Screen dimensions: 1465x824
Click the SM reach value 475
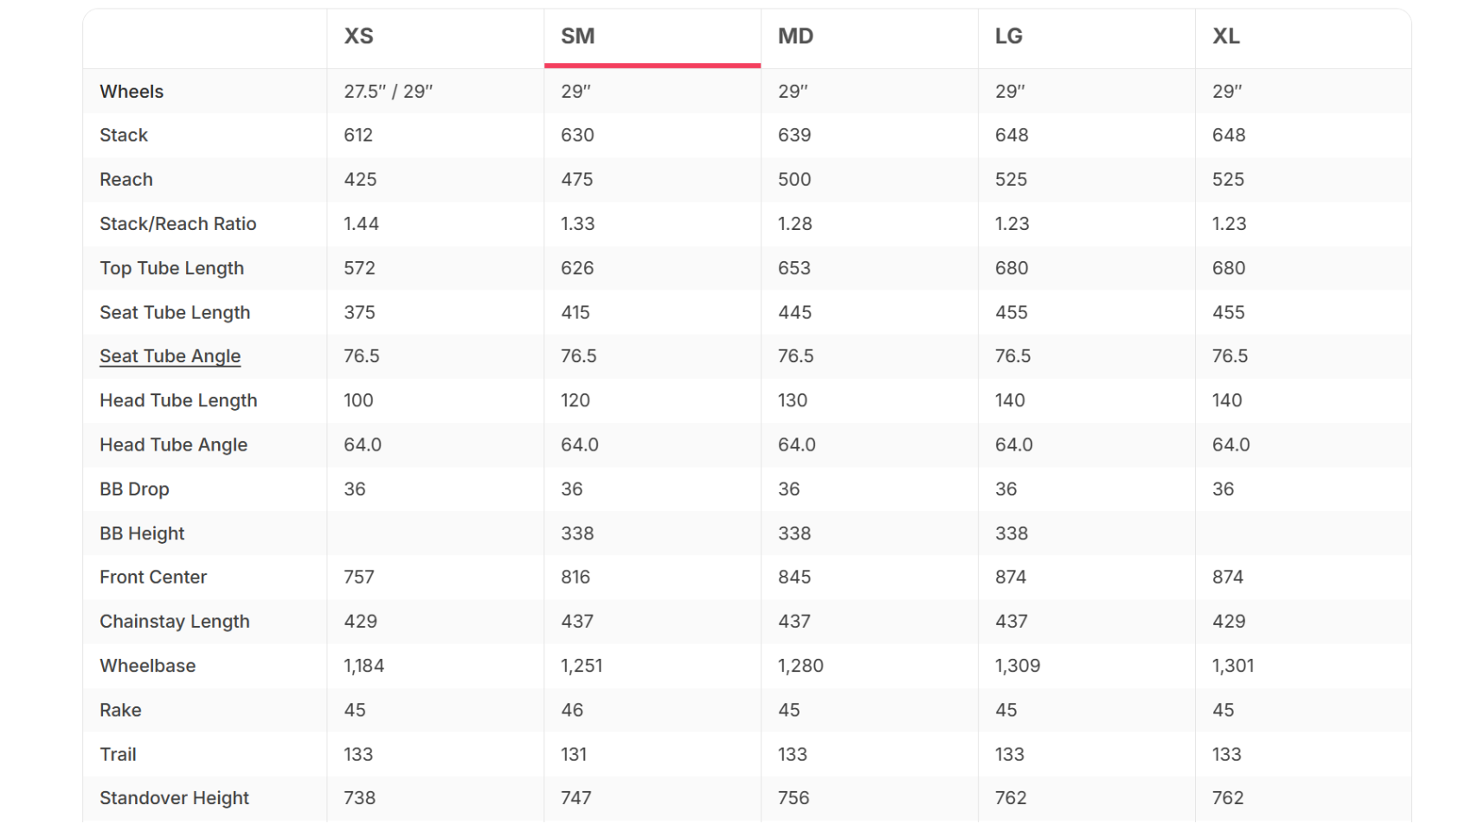click(576, 180)
